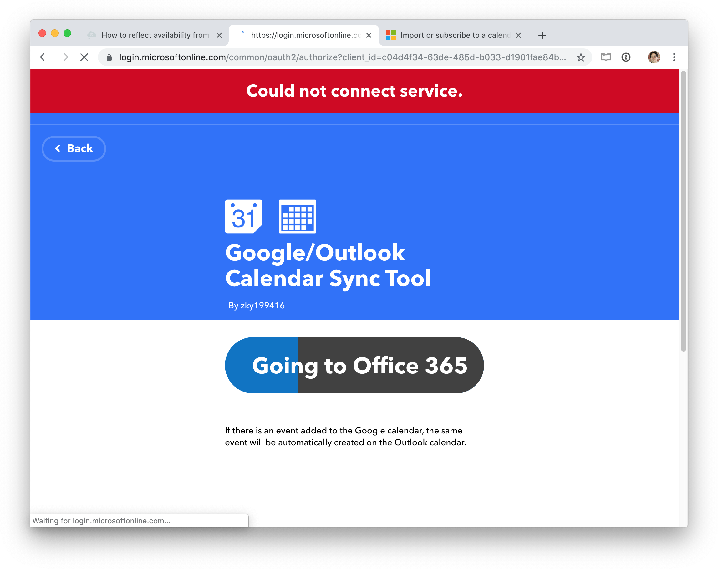Click the 1Password extension icon

[626, 57]
